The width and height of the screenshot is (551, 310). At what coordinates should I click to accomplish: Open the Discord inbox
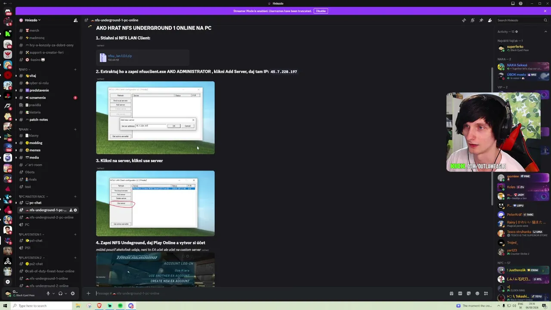click(x=513, y=3)
